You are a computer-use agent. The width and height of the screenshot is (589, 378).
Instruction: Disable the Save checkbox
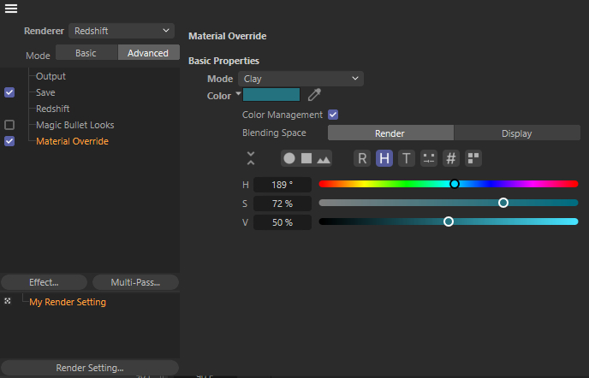pos(9,92)
